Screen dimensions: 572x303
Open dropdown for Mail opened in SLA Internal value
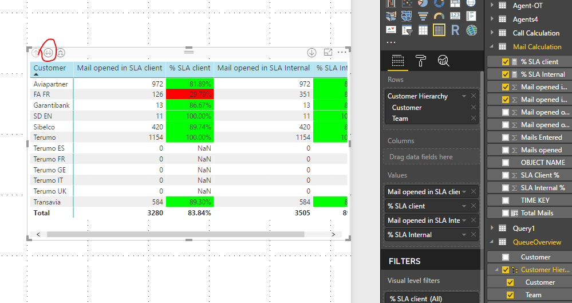[x=464, y=221]
